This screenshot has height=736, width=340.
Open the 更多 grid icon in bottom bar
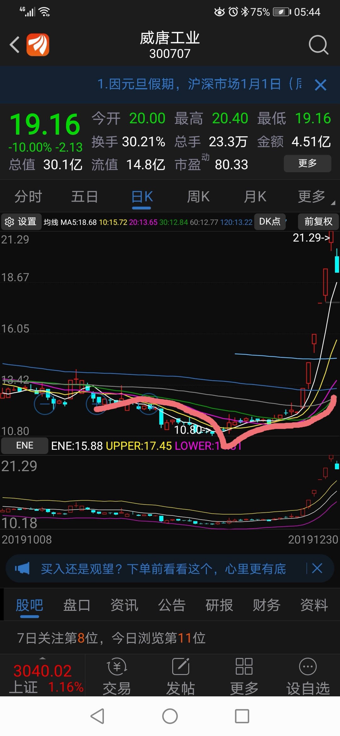pyautogui.click(x=244, y=676)
